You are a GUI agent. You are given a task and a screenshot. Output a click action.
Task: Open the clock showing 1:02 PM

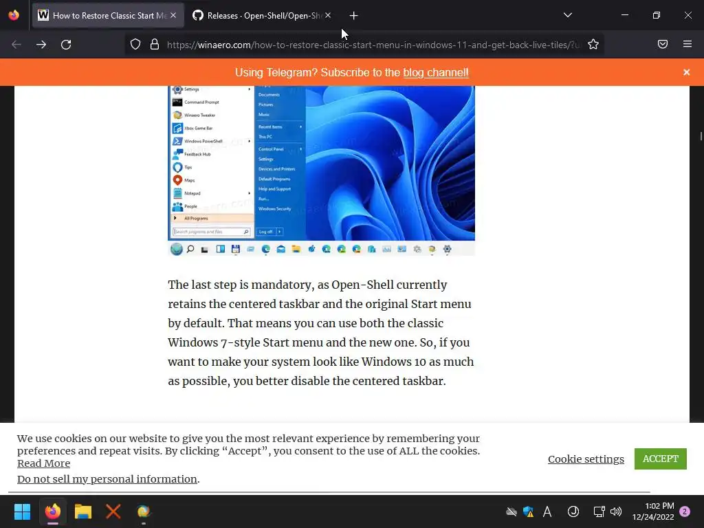click(653, 511)
